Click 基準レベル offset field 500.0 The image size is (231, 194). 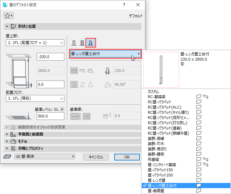tap(51, 116)
